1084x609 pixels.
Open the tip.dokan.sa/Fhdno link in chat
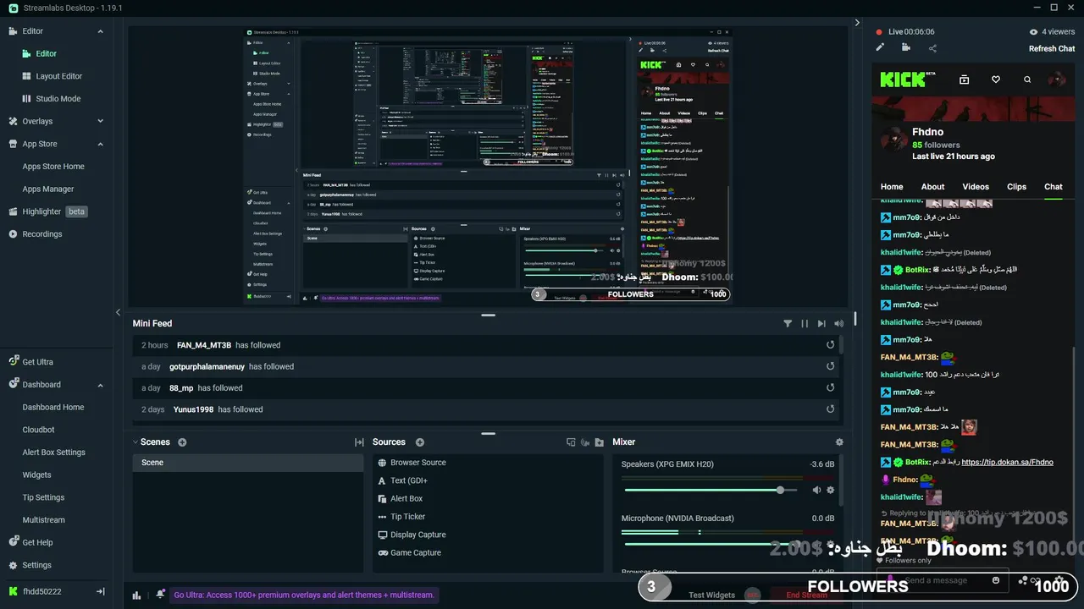click(x=1007, y=462)
